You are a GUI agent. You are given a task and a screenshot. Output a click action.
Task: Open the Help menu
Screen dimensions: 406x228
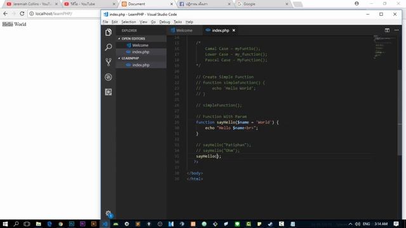189,22
